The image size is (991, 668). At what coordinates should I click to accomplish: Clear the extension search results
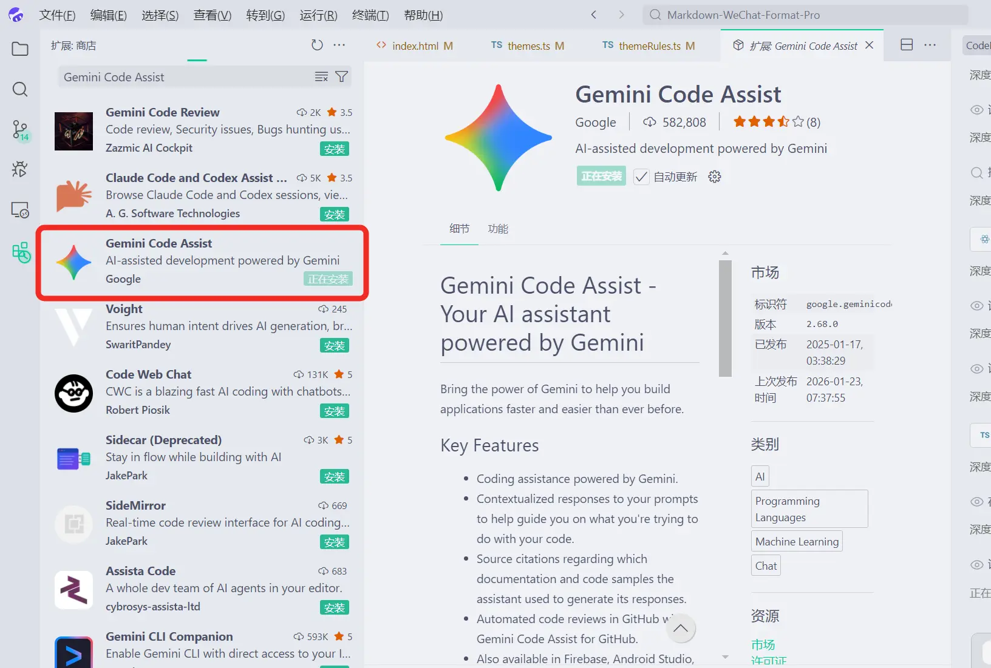(x=321, y=76)
